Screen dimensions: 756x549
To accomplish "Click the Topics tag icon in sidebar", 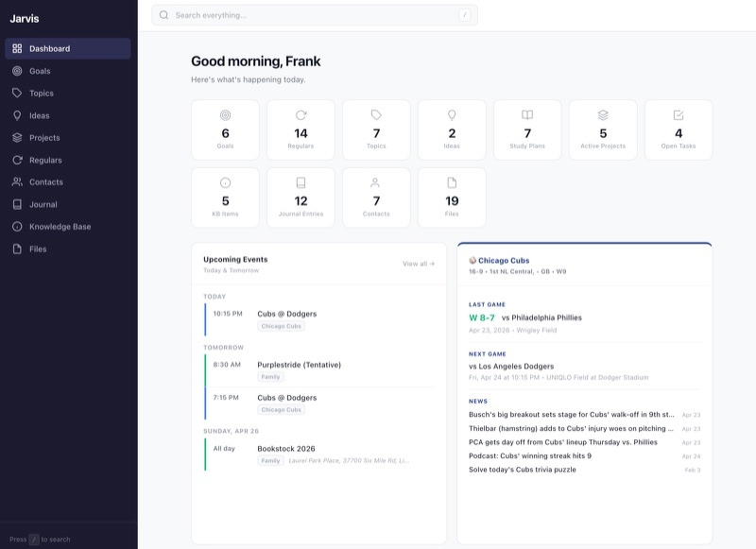I will point(17,94).
